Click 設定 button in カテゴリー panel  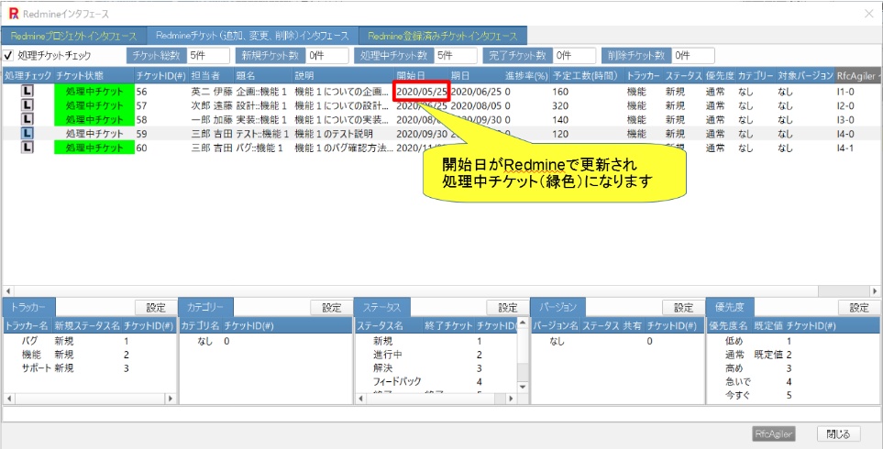click(332, 307)
